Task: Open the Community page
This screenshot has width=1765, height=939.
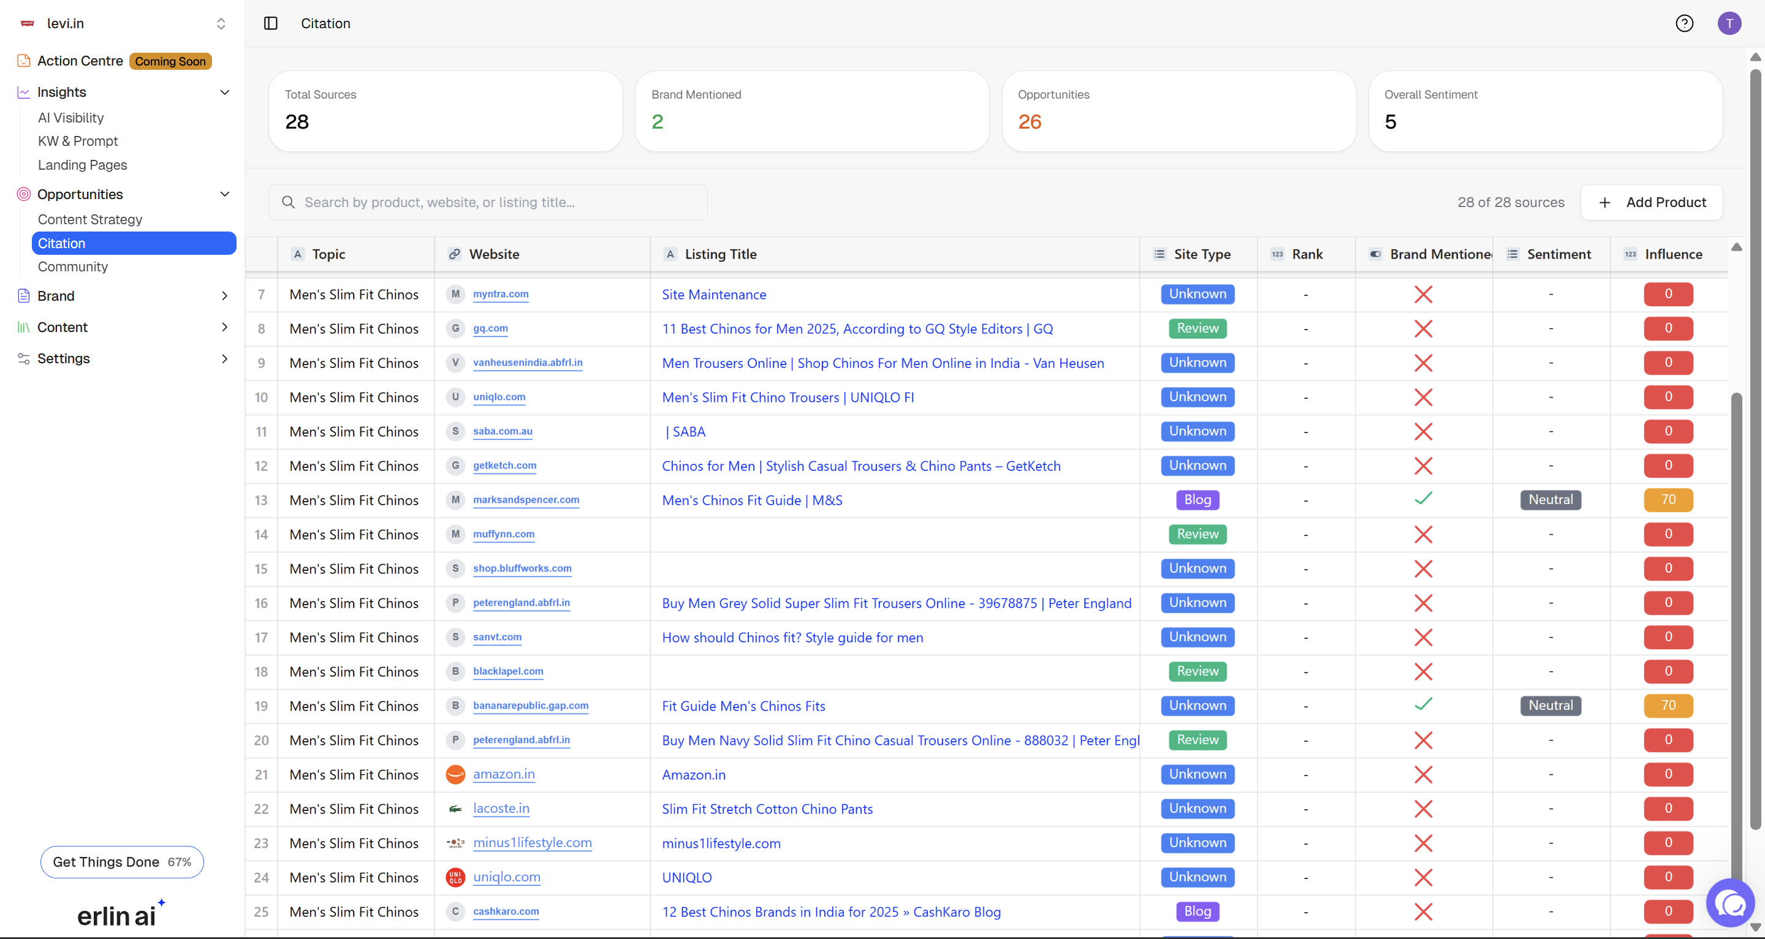Action: pos(73,266)
